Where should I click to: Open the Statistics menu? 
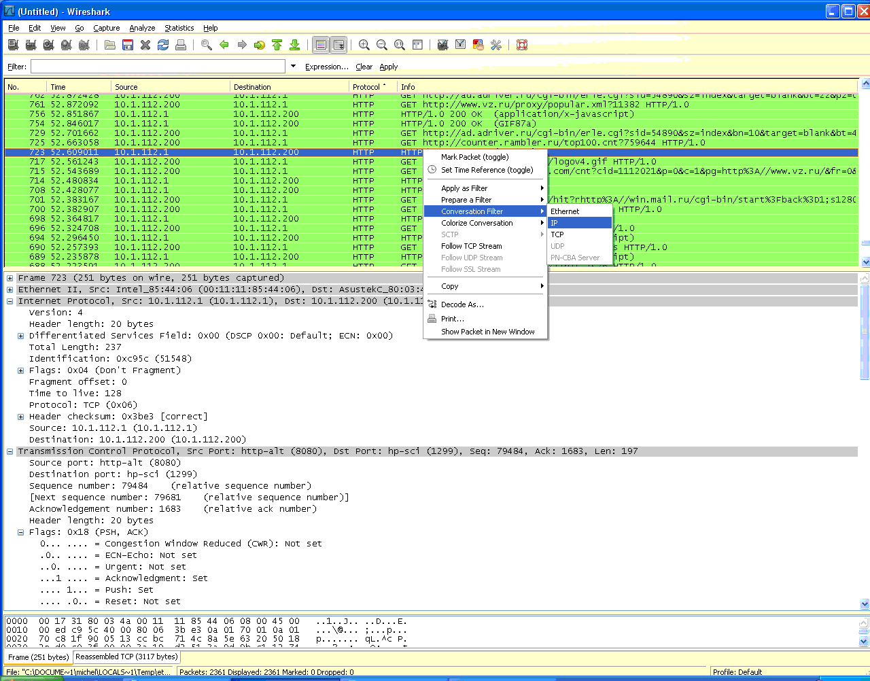pyautogui.click(x=179, y=28)
